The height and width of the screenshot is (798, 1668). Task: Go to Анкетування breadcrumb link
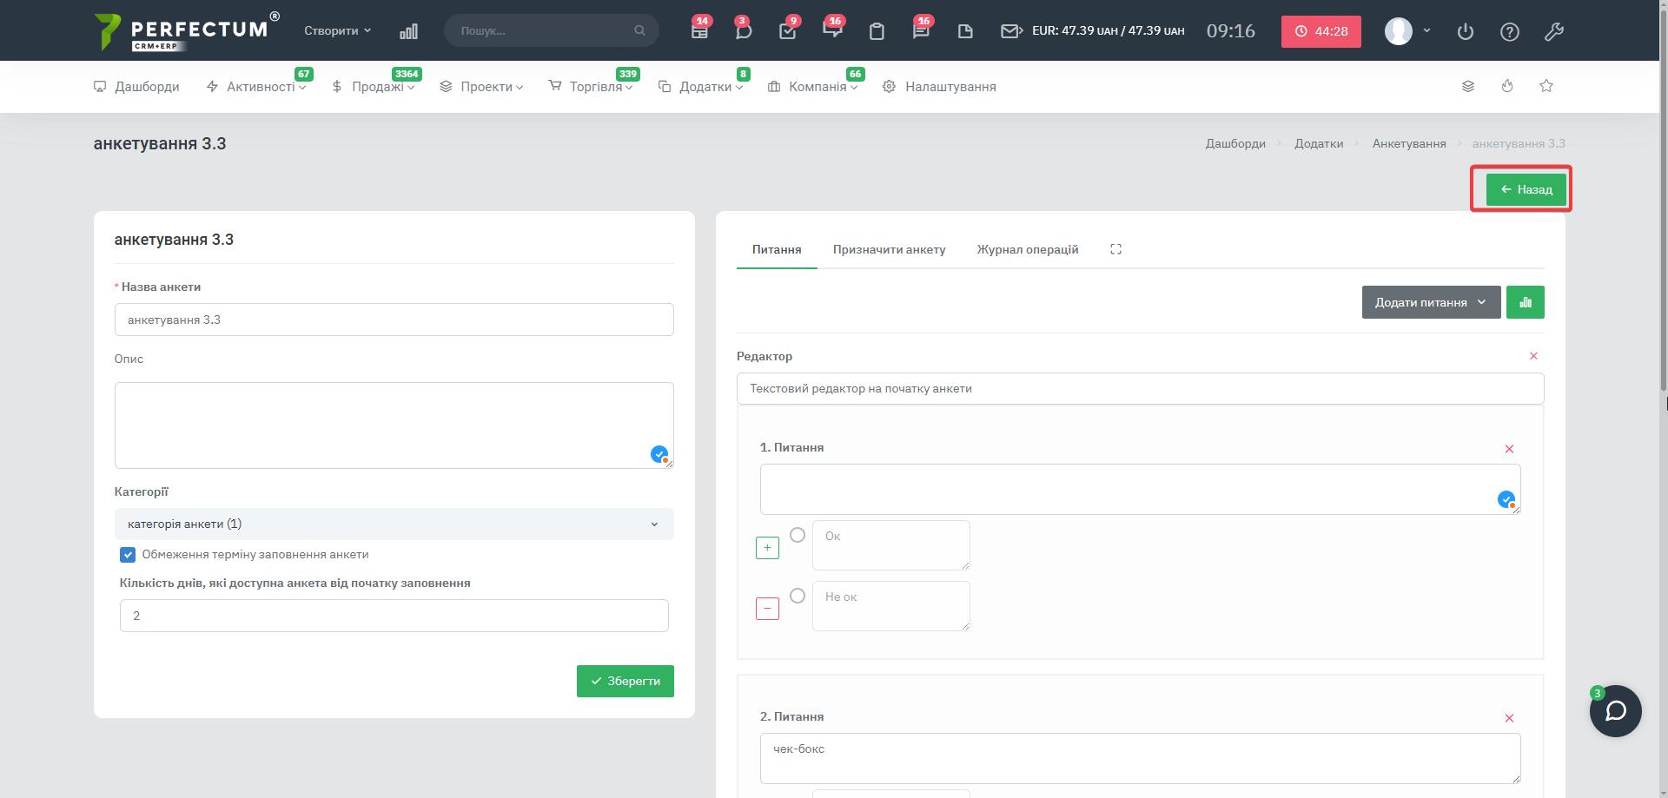pyautogui.click(x=1409, y=143)
